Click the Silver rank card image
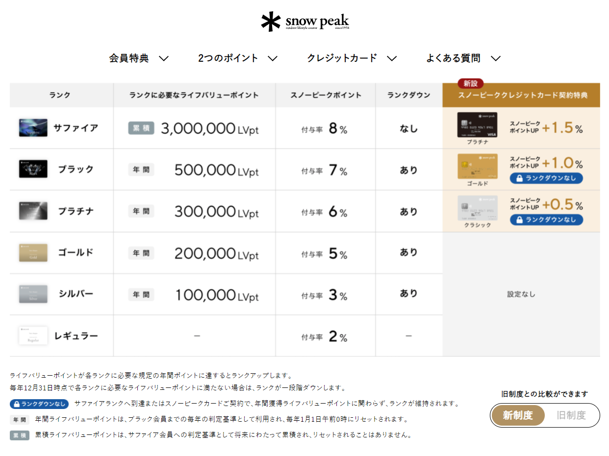This screenshot has width=609, height=456. click(x=33, y=294)
